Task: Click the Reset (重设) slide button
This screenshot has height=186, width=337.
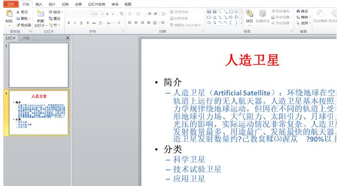Action: 55,19
